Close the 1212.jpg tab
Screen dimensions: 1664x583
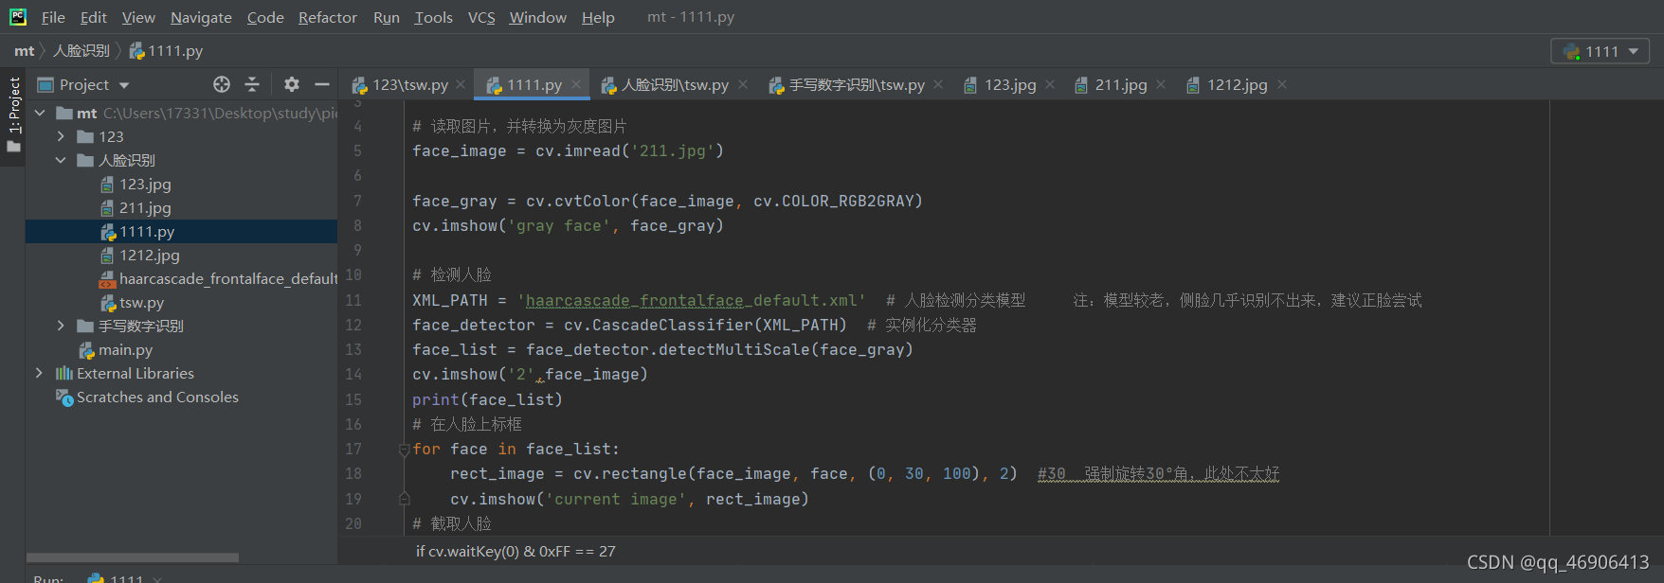pyautogui.click(x=1282, y=84)
